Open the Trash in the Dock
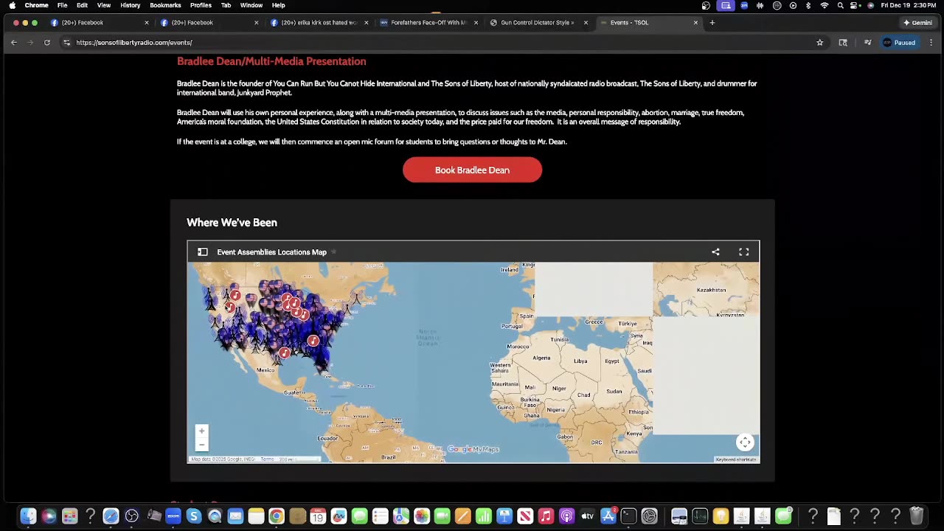Image resolution: width=944 pixels, height=531 pixels. [917, 516]
